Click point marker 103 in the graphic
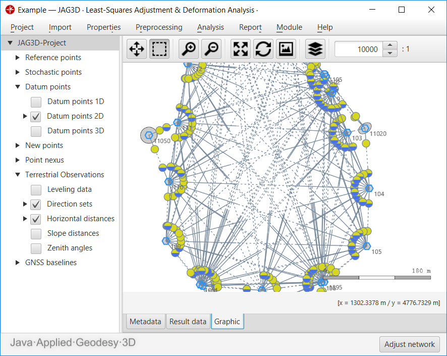The height and width of the screenshot is (356, 447). 347,133
